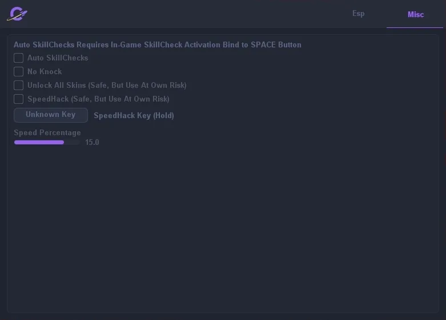The height and width of the screenshot is (320, 446).
Task: Click the Speed Percentage heading text
Action: click(47, 133)
